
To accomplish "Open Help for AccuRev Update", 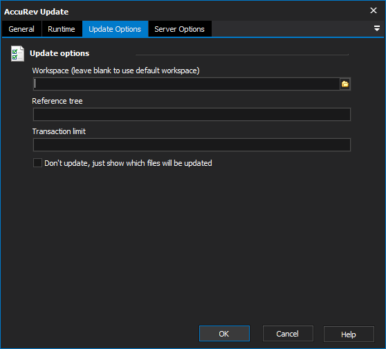I will coord(349,334).
